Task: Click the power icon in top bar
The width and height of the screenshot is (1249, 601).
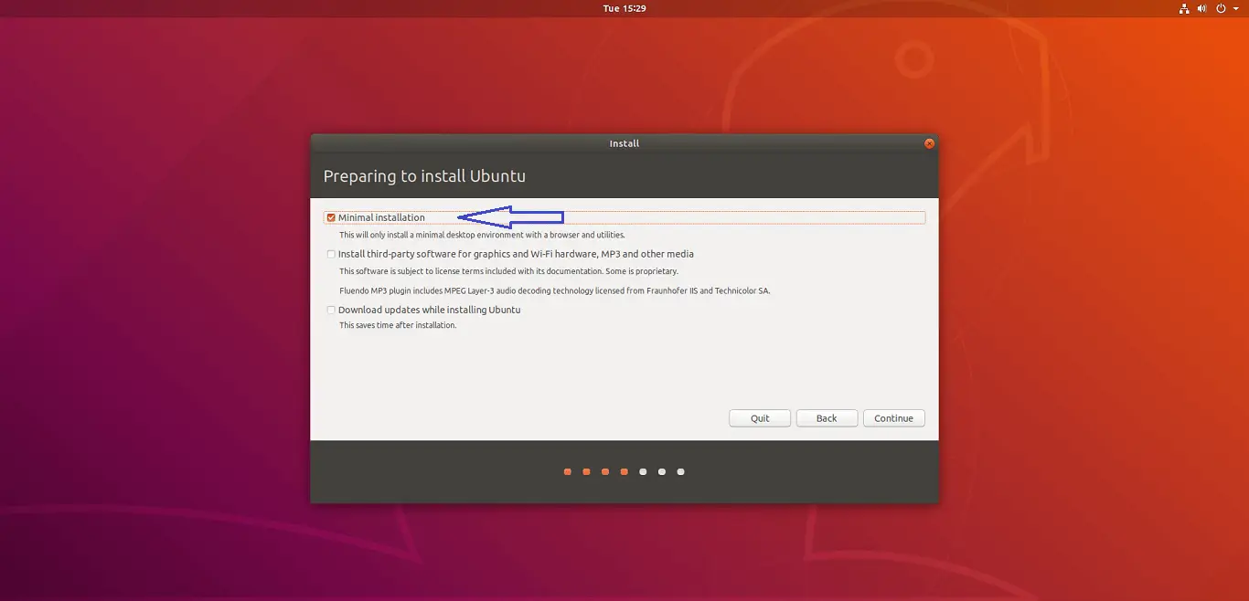Action: click(x=1221, y=8)
